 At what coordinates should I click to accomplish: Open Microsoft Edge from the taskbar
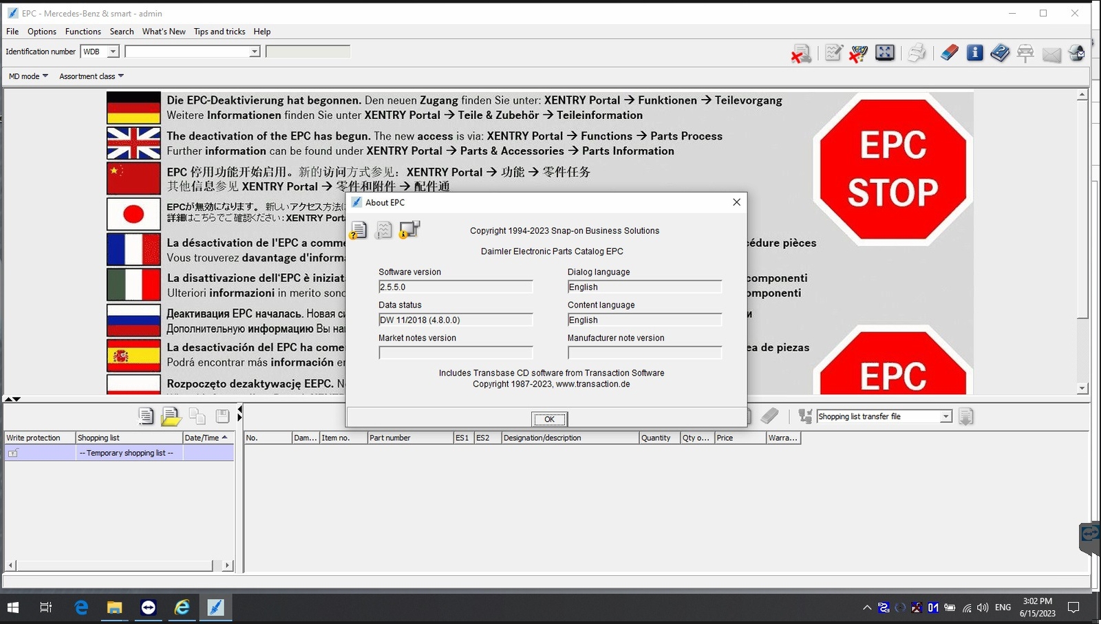click(x=81, y=607)
